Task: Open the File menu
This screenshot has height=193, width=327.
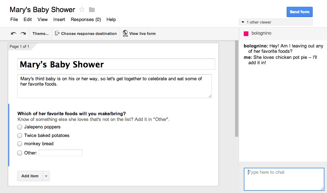Action: [x=14, y=20]
